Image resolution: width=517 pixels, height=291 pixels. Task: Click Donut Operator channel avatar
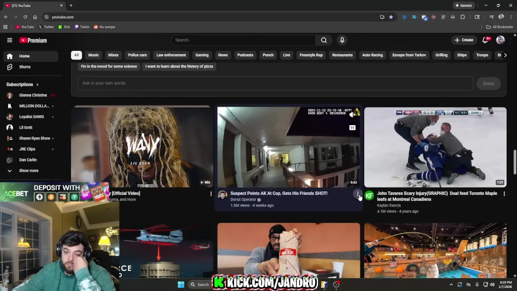pos(223,195)
